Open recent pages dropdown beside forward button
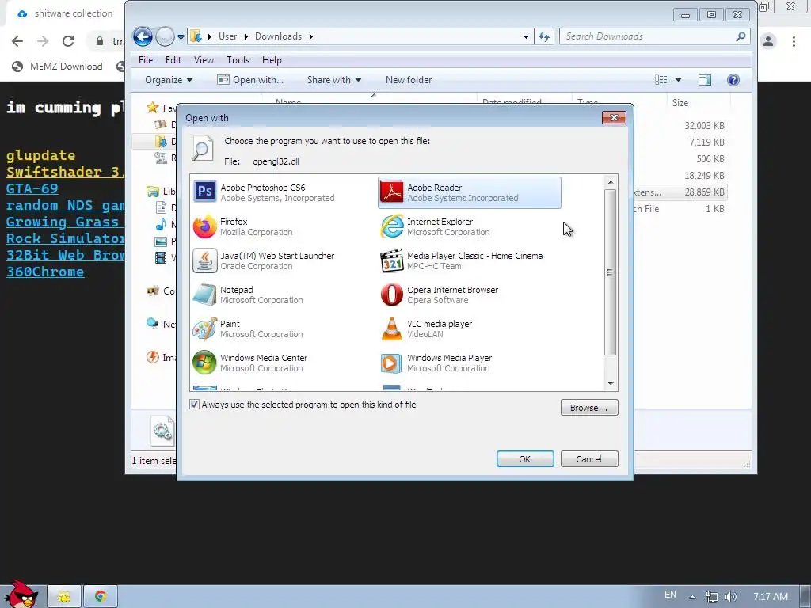 tap(181, 36)
